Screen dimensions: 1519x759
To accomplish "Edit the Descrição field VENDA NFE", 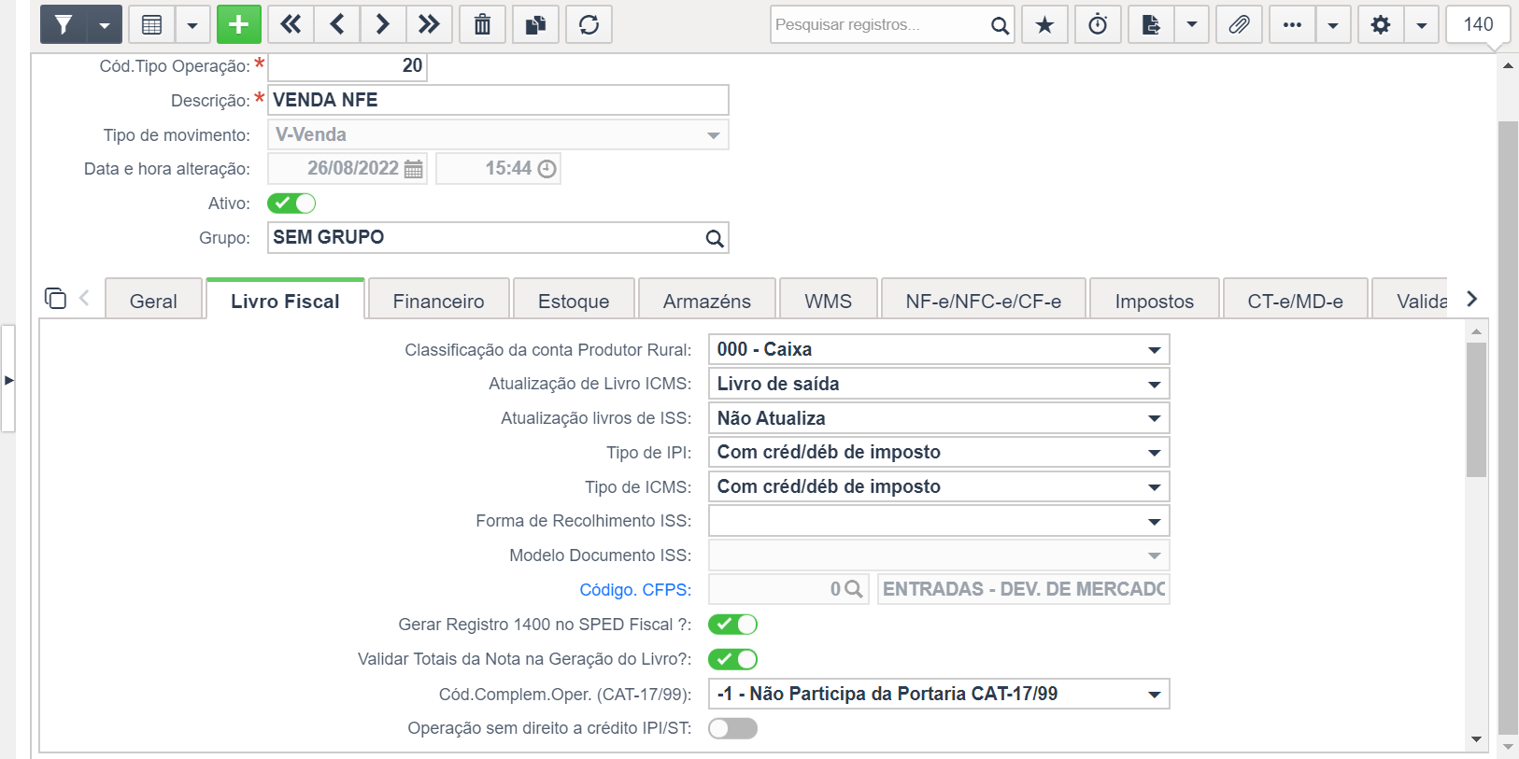I will click(x=498, y=100).
